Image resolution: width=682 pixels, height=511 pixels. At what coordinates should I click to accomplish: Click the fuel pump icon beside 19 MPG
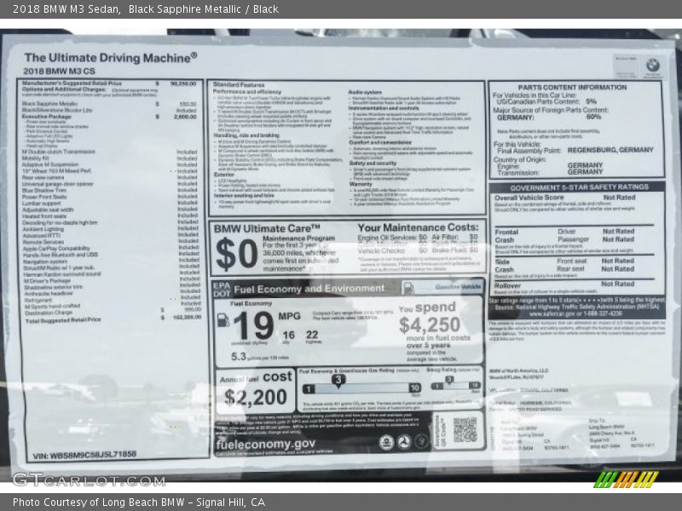coord(223,320)
